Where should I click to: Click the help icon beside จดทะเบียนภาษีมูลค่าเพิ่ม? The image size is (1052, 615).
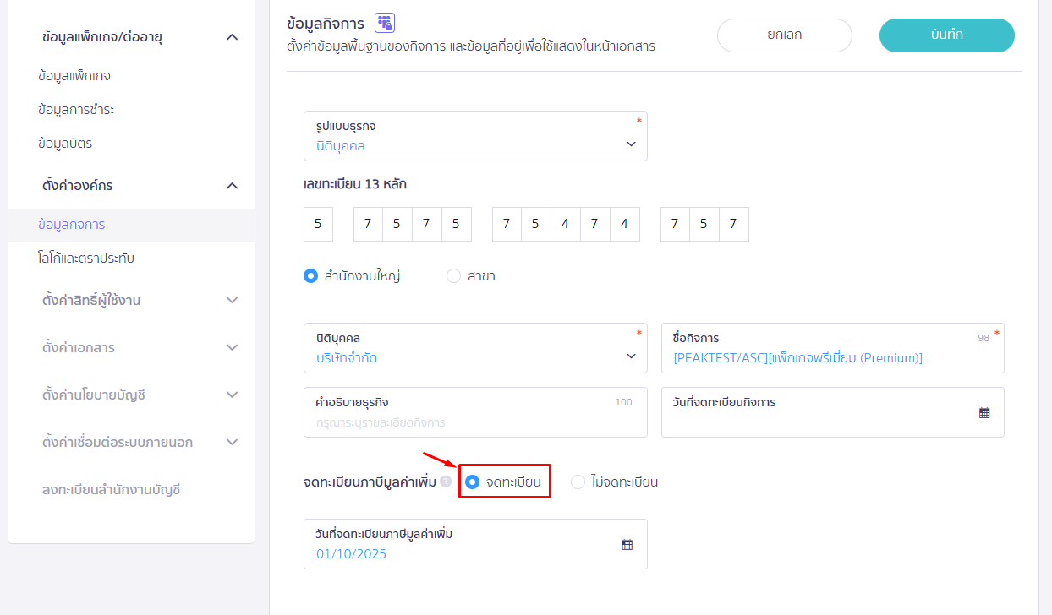tap(446, 482)
